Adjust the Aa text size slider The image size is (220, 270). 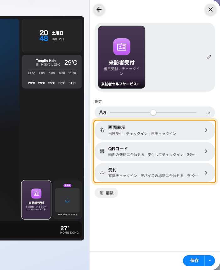(153, 112)
